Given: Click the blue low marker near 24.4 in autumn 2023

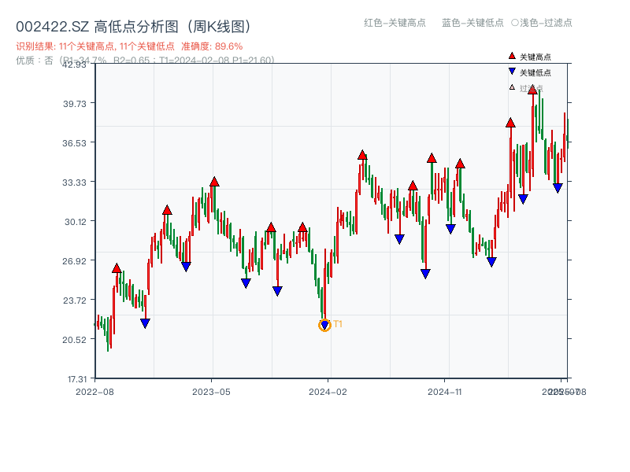Looking at the screenshot, I should 277,291.
